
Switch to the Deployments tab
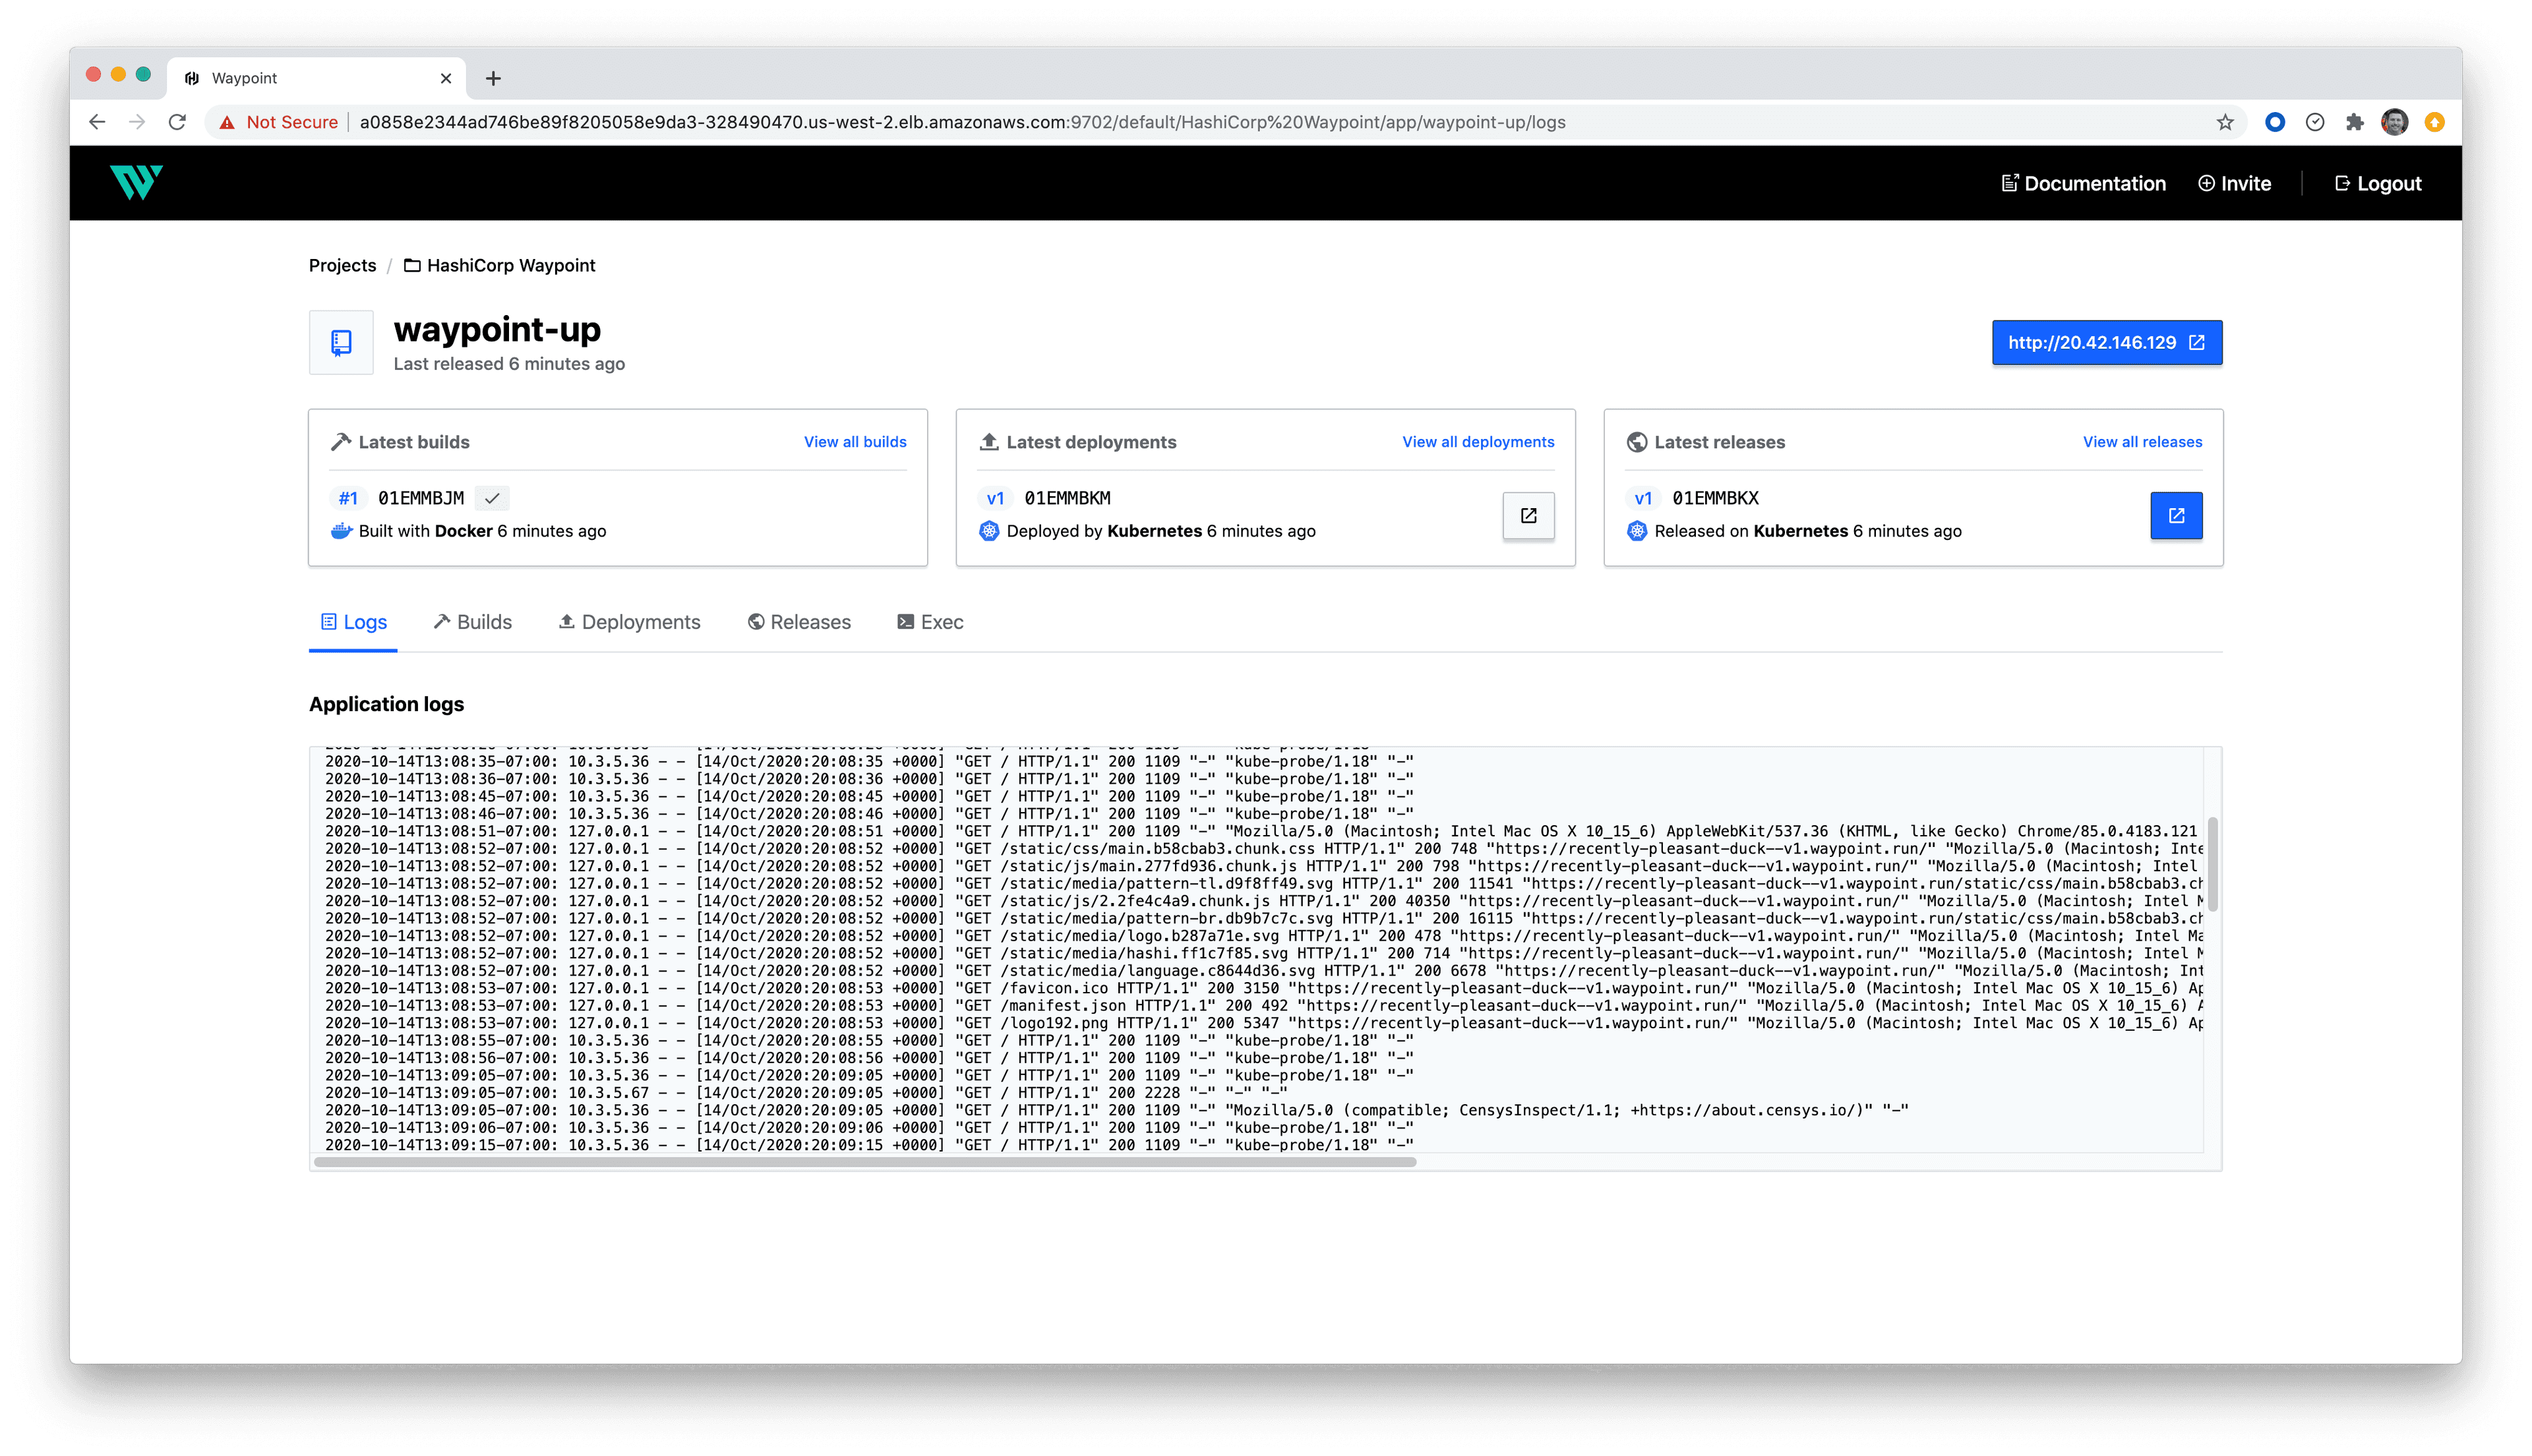click(x=629, y=622)
